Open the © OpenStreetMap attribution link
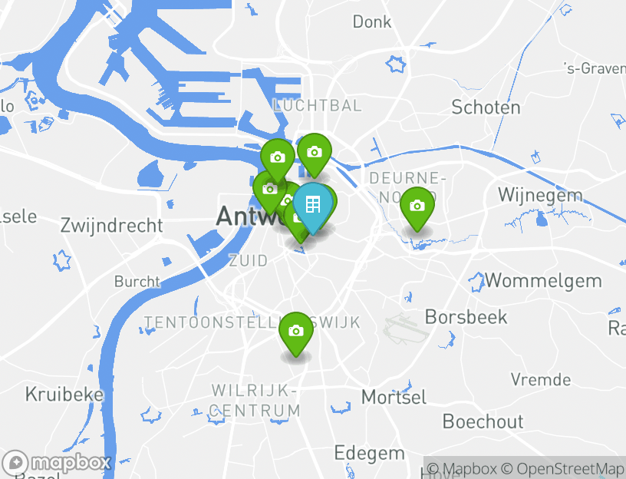Image resolution: width=626 pixels, height=479 pixels. 562,468
